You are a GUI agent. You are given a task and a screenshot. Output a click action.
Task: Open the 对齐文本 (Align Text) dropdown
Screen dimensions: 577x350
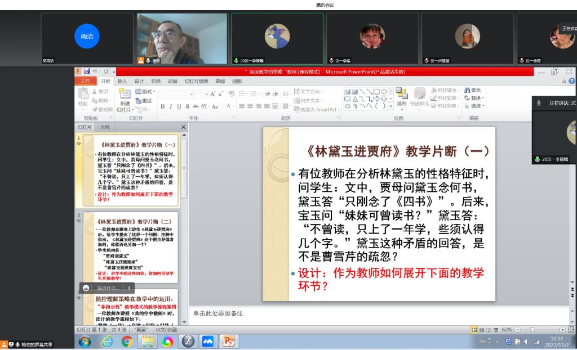pos(308,100)
